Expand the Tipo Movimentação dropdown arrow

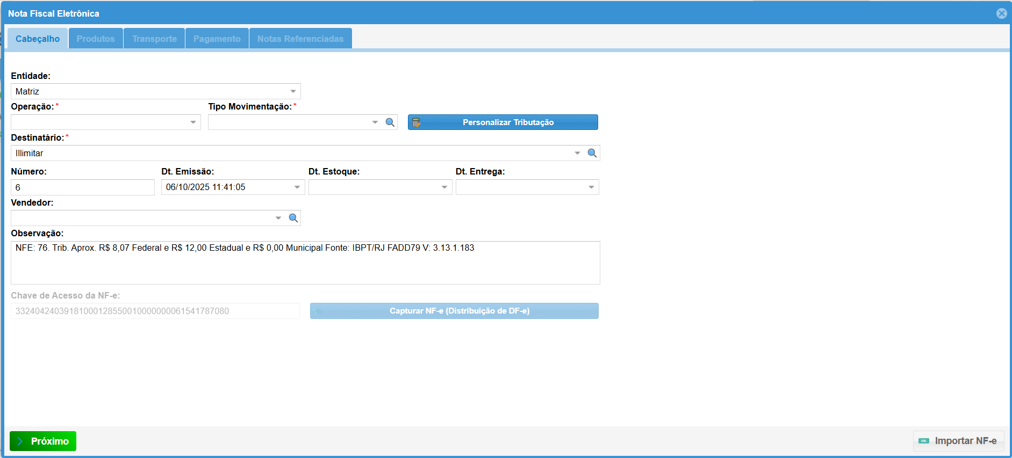tap(375, 122)
